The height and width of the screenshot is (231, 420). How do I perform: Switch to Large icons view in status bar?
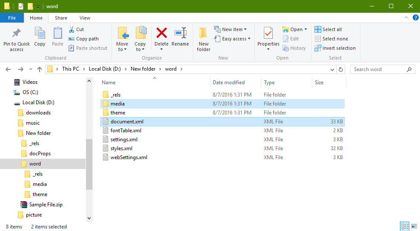tap(414, 226)
